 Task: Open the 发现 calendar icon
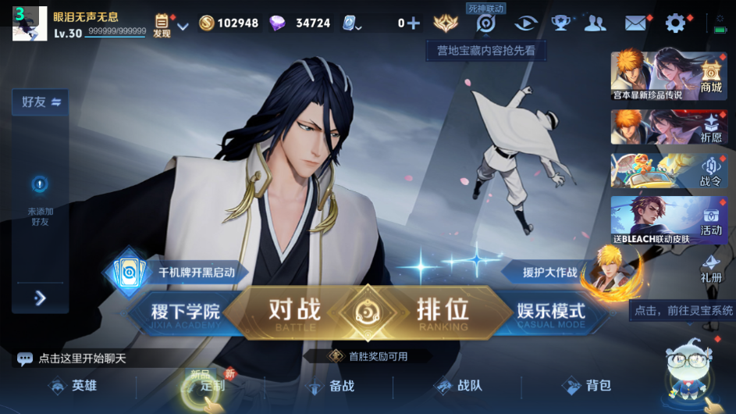coord(162,26)
